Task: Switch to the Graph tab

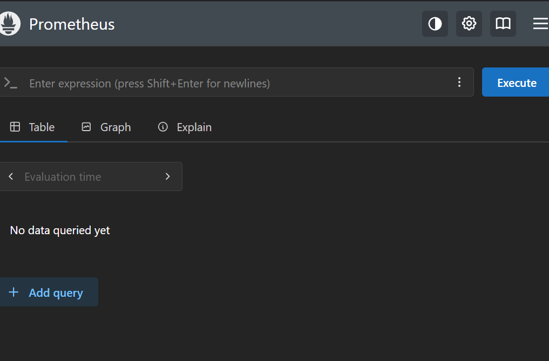Action: tap(106, 127)
